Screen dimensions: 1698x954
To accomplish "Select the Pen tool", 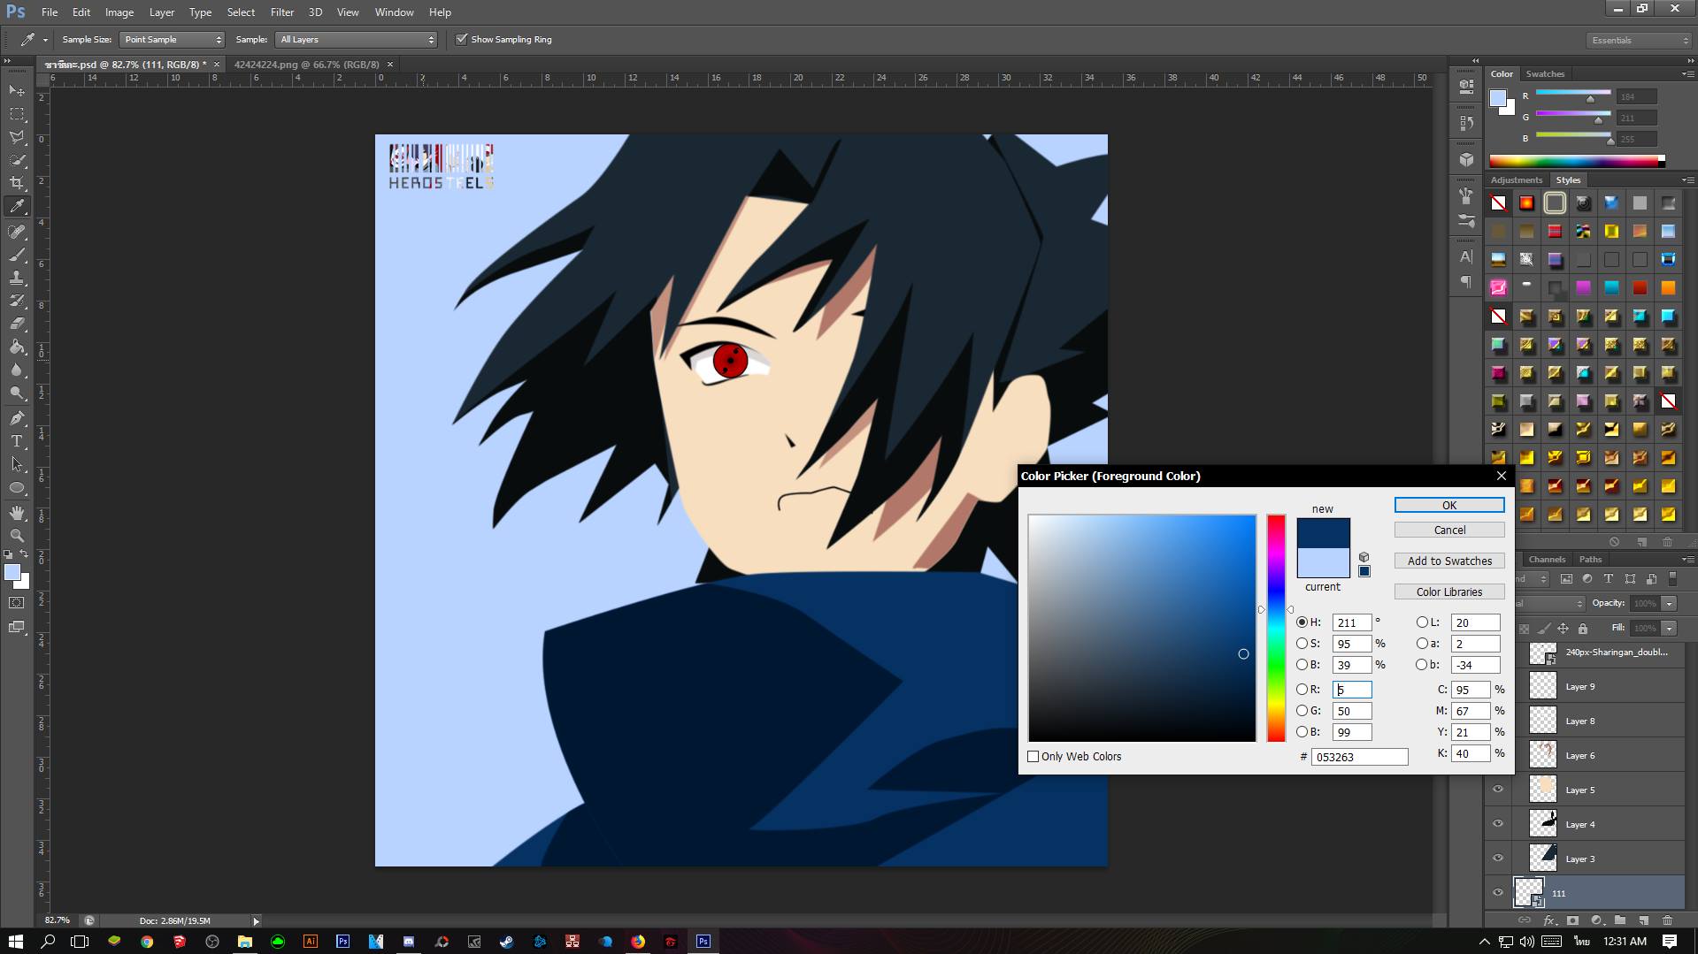I will tap(17, 418).
